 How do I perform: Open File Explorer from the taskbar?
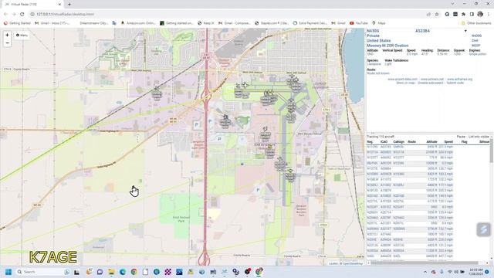[111, 272]
